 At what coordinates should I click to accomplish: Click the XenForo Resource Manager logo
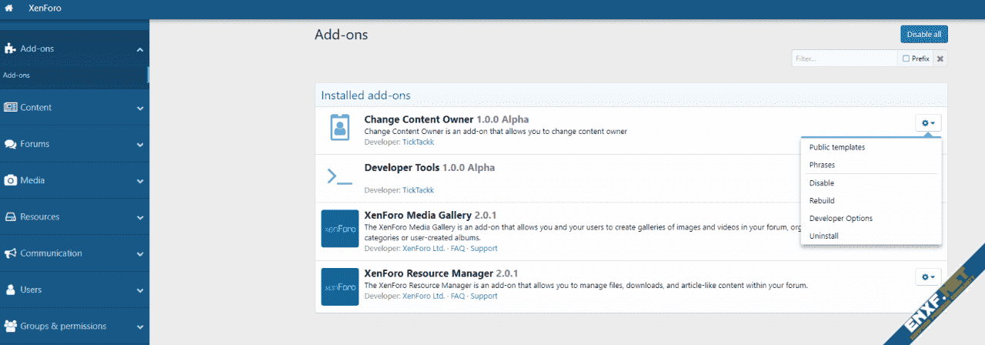pos(339,286)
